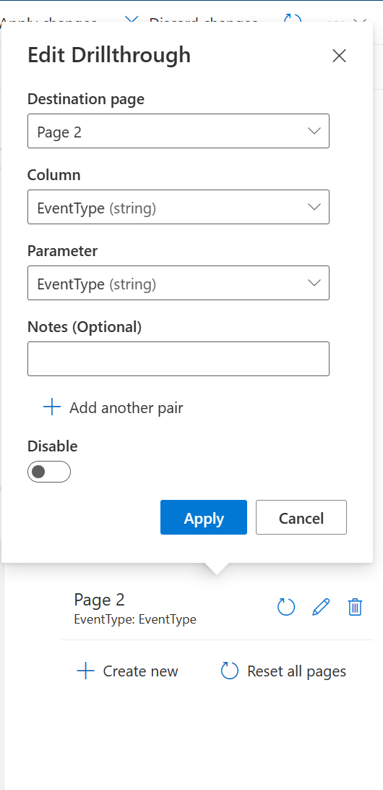Click the Apply button
Viewport: 383px width, 790px height.
(204, 517)
